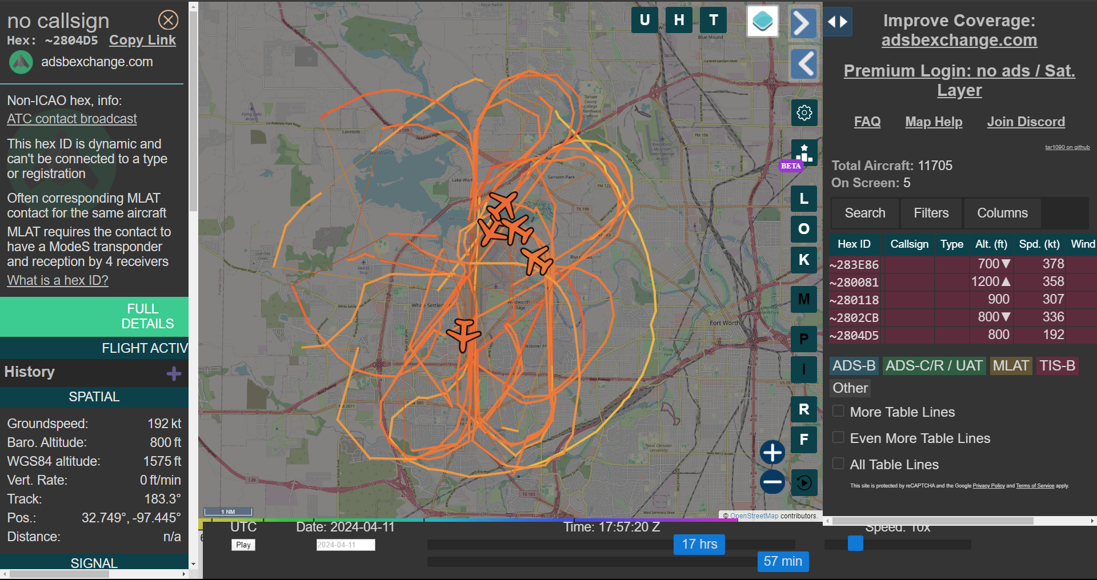Click the T tracks toggle button
1097x580 pixels.
(x=714, y=20)
